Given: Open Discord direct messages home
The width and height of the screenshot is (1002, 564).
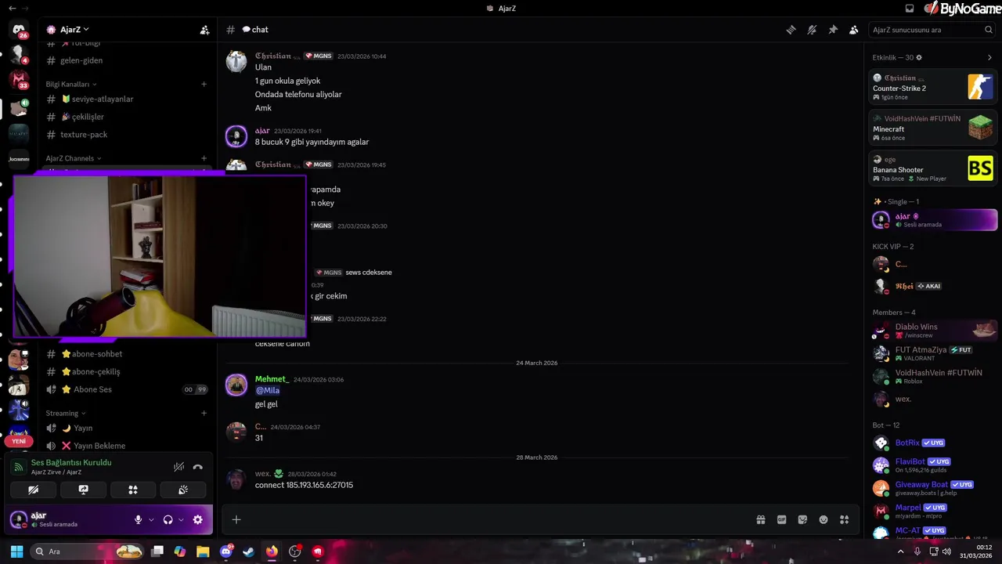Looking at the screenshot, I should pyautogui.click(x=19, y=30).
